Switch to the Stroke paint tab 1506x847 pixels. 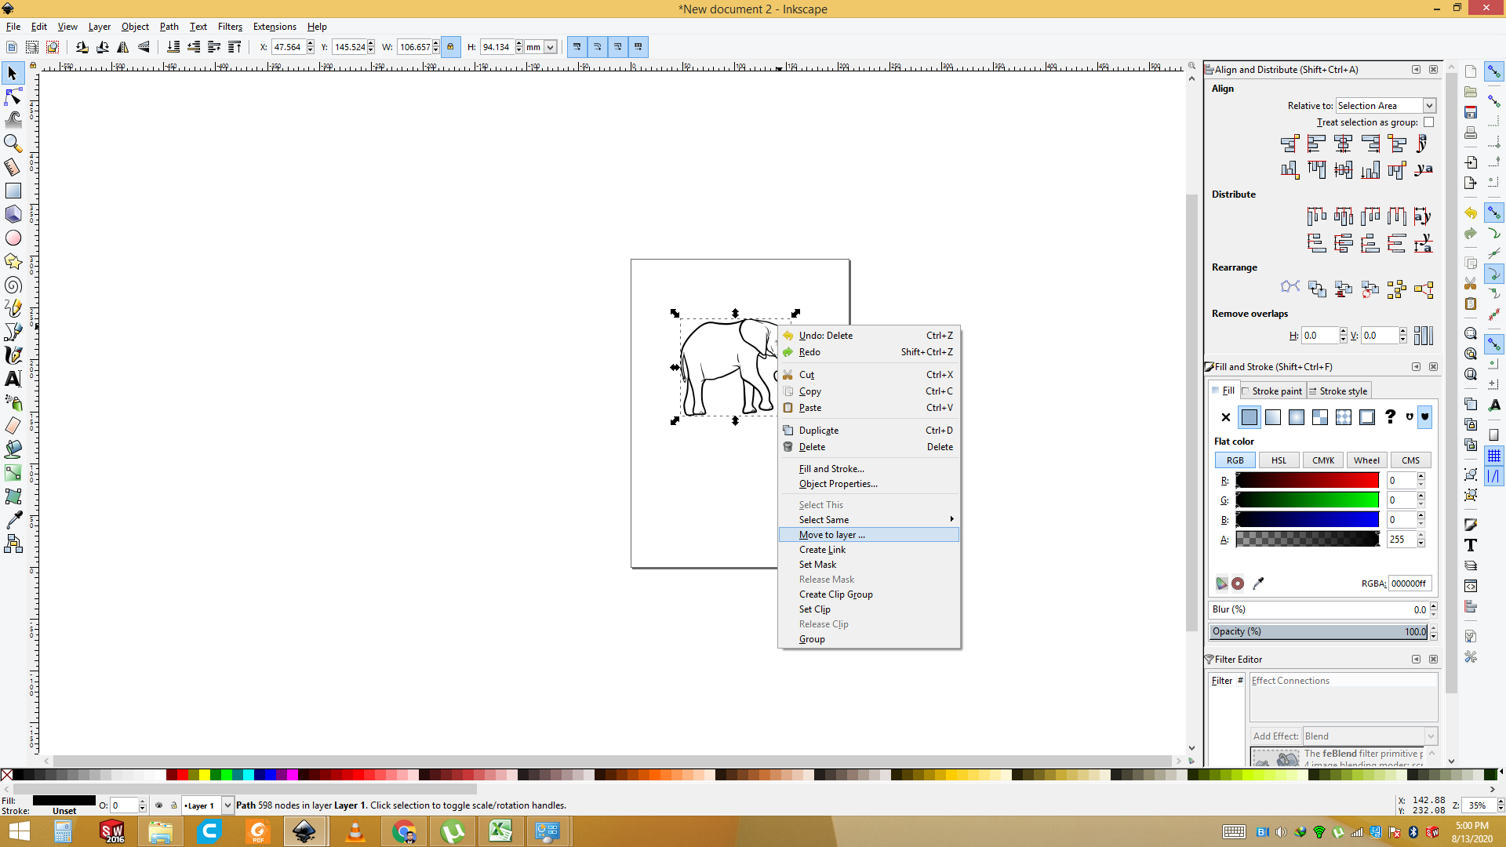coord(1273,391)
